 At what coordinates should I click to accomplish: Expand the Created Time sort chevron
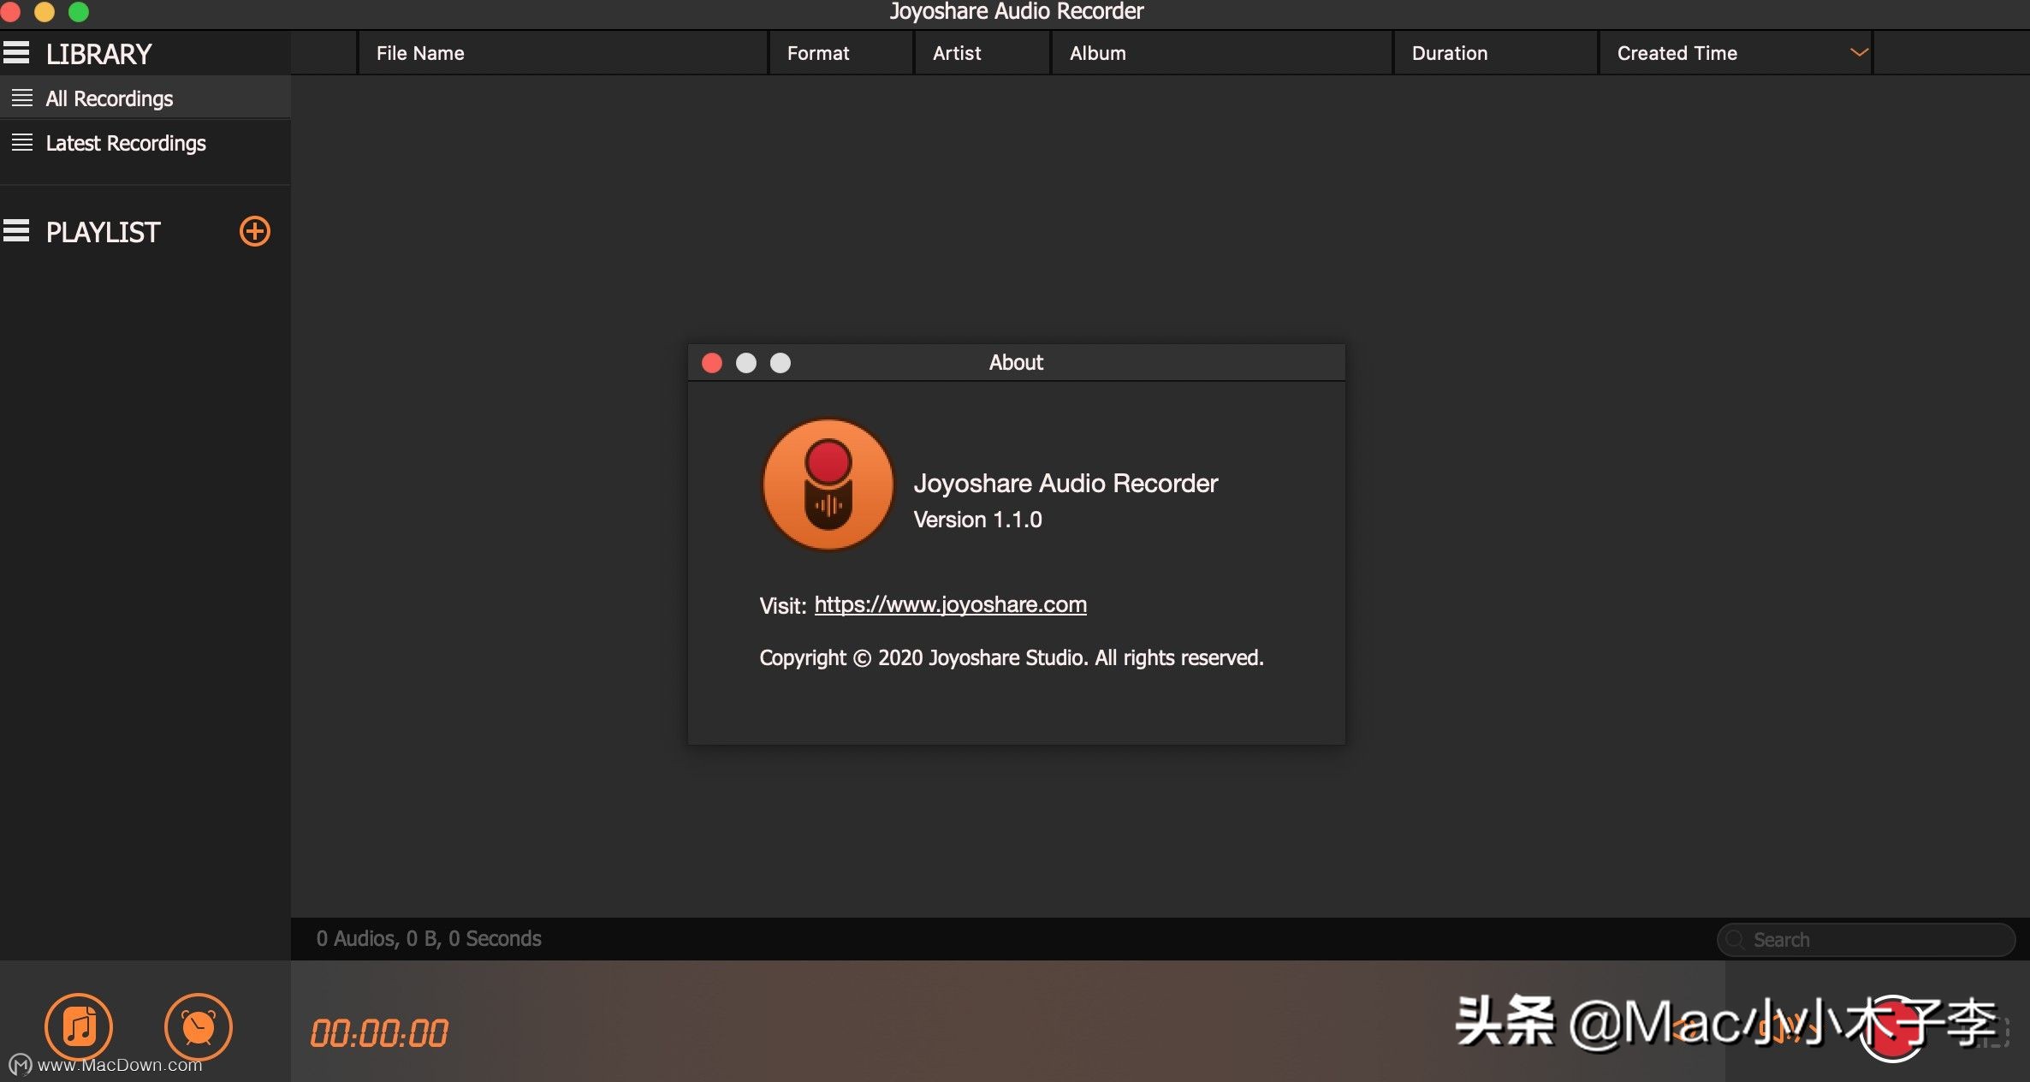[1858, 53]
